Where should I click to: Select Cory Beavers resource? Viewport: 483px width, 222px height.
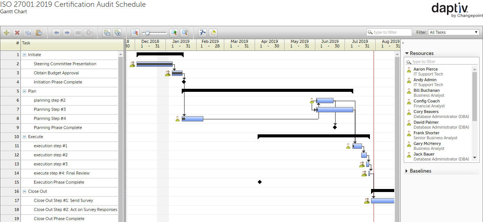pyautogui.click(x=426, y=112)
